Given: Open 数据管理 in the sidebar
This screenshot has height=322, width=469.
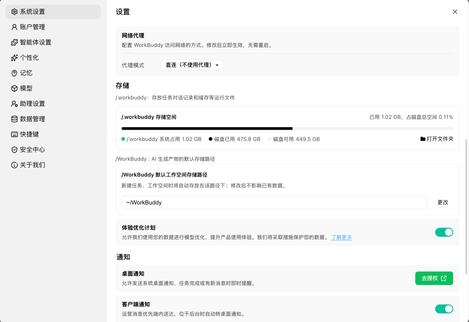Looking at the screenshot, I should coord(53,119).
